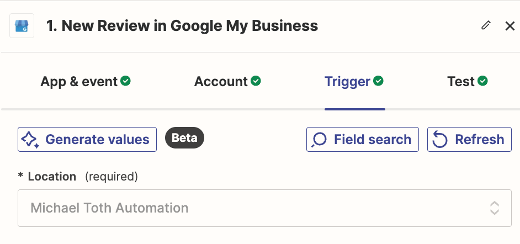Screen dimensions: 520x244
Task: Switch to the Account tab
Action: (221, 82)
